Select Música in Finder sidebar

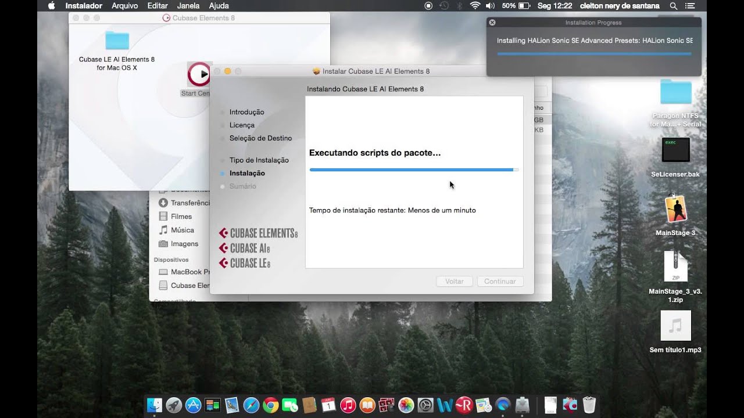pyautogui.click(x=177, y=230)
